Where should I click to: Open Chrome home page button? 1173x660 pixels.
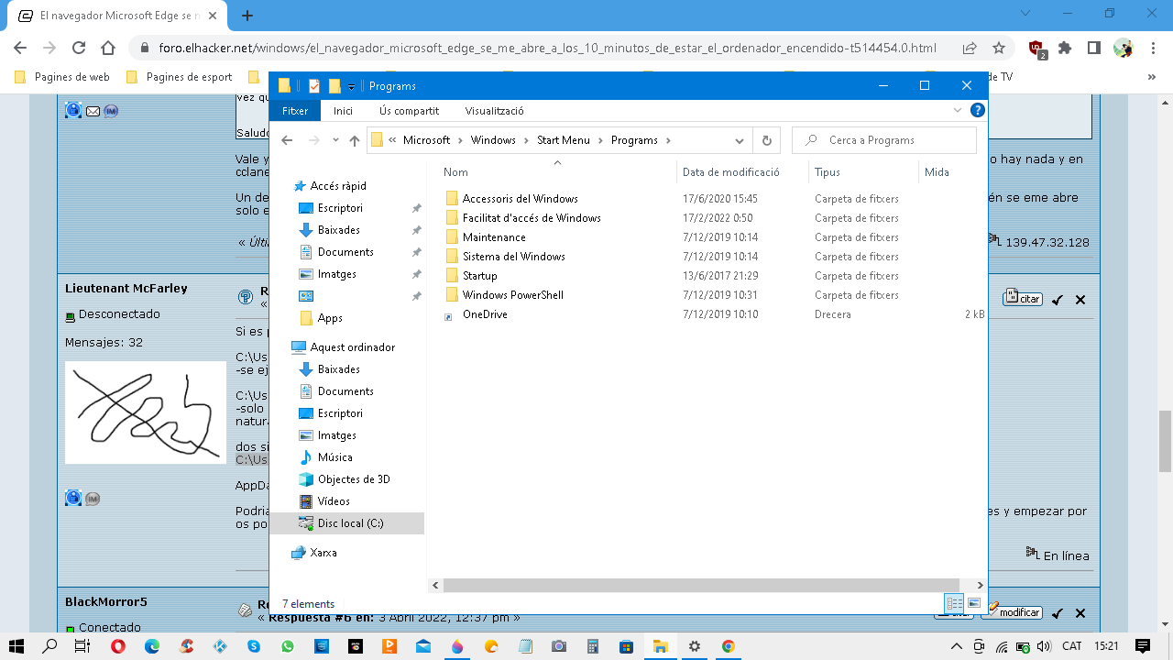click(108, 48)
